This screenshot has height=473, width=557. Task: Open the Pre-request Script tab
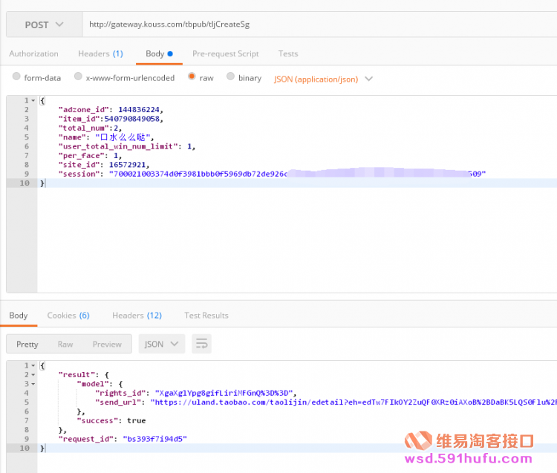226,53
